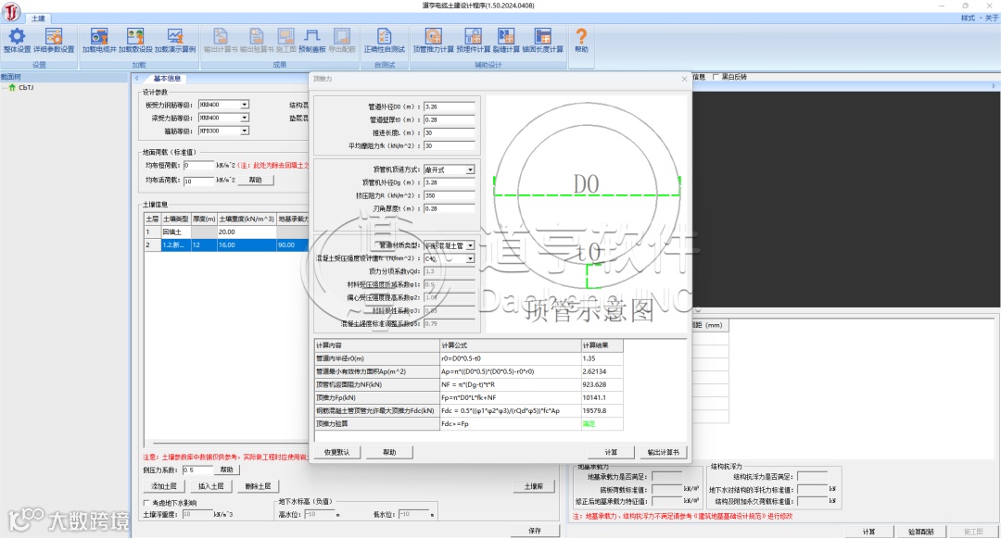Click the 管道外径D0 input field
The height and width of the screenshot is (539, 1001).
point(450,107)
